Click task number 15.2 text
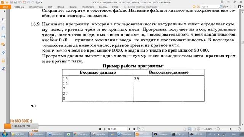This screenshot has height=137, width=244. 35,24
